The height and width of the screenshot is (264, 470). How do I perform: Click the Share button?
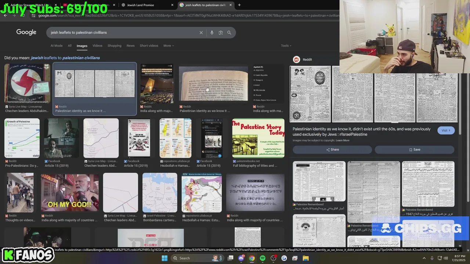coord(332,150)
